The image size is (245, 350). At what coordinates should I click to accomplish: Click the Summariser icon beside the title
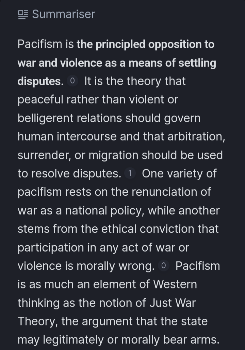[23, 15]
